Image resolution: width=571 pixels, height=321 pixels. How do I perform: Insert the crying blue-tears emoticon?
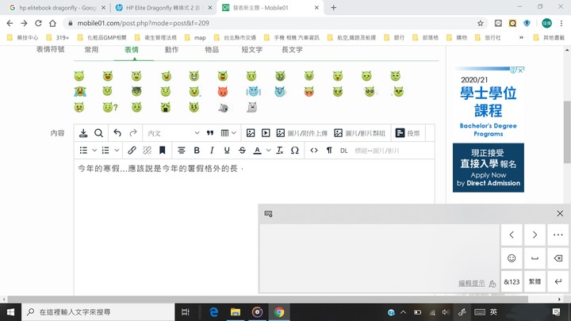(x=80, y=91)
